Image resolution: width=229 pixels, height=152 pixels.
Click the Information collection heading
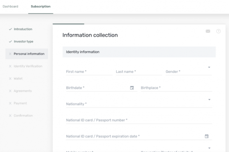click(90, 35)
